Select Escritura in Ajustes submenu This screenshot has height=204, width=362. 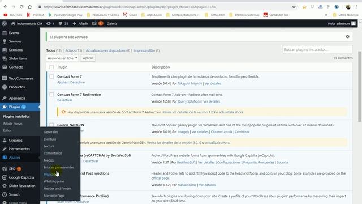tap(50, 139)
